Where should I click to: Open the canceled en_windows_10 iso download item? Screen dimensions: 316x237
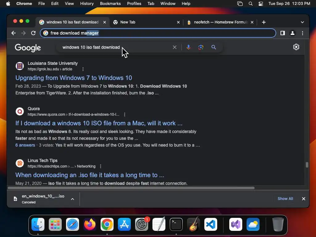point(43,199)
